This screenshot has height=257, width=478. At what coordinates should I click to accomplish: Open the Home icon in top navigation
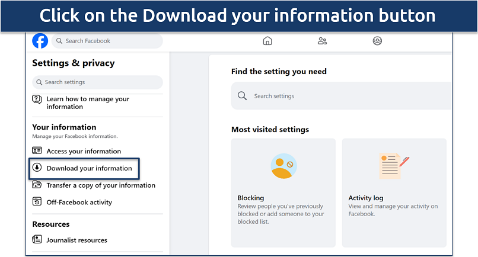tap(267, 41)
